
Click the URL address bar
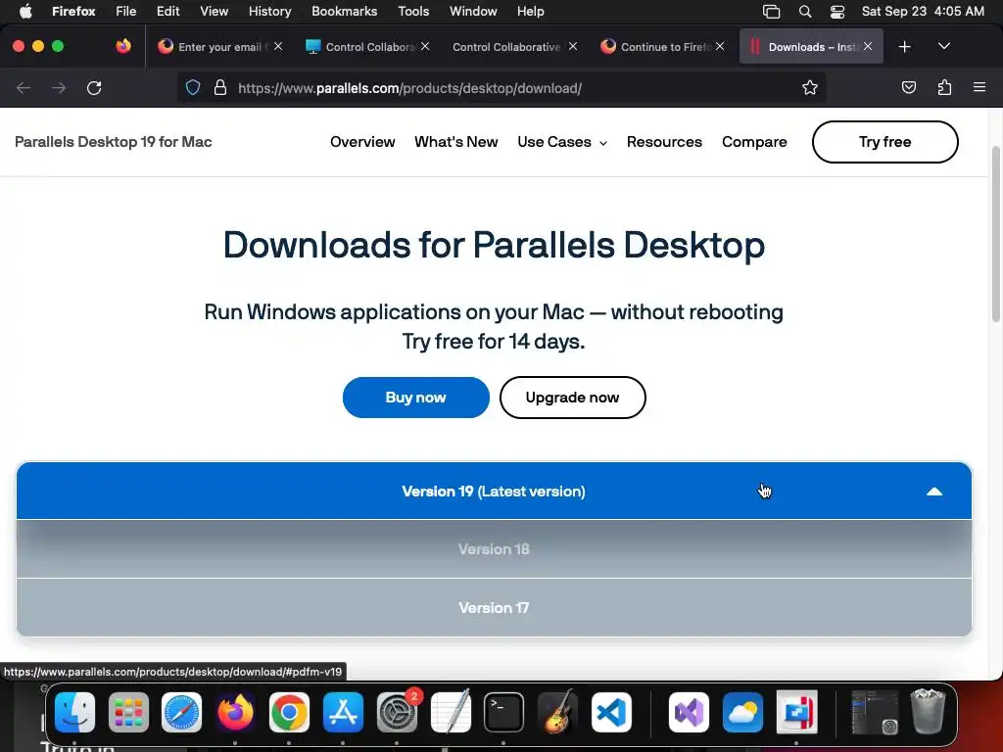(x=502, y=87)
